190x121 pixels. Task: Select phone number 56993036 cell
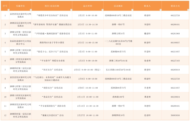click(x=175, y=115)
